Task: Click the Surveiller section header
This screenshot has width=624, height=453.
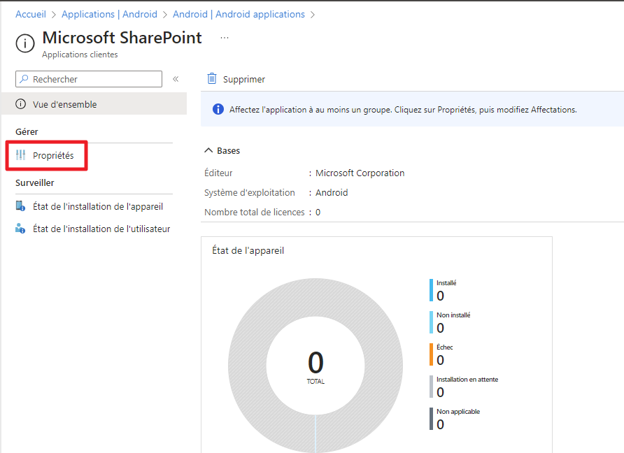Action: (34, 183)
